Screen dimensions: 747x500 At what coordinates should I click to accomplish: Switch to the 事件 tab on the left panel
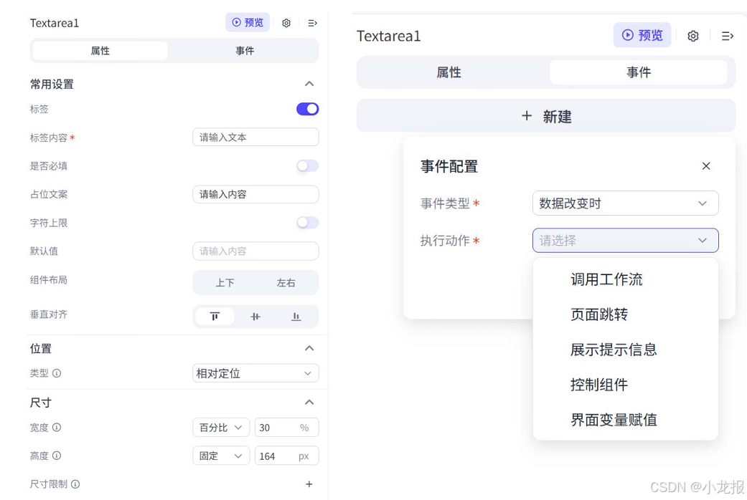(x=244, y=50)
